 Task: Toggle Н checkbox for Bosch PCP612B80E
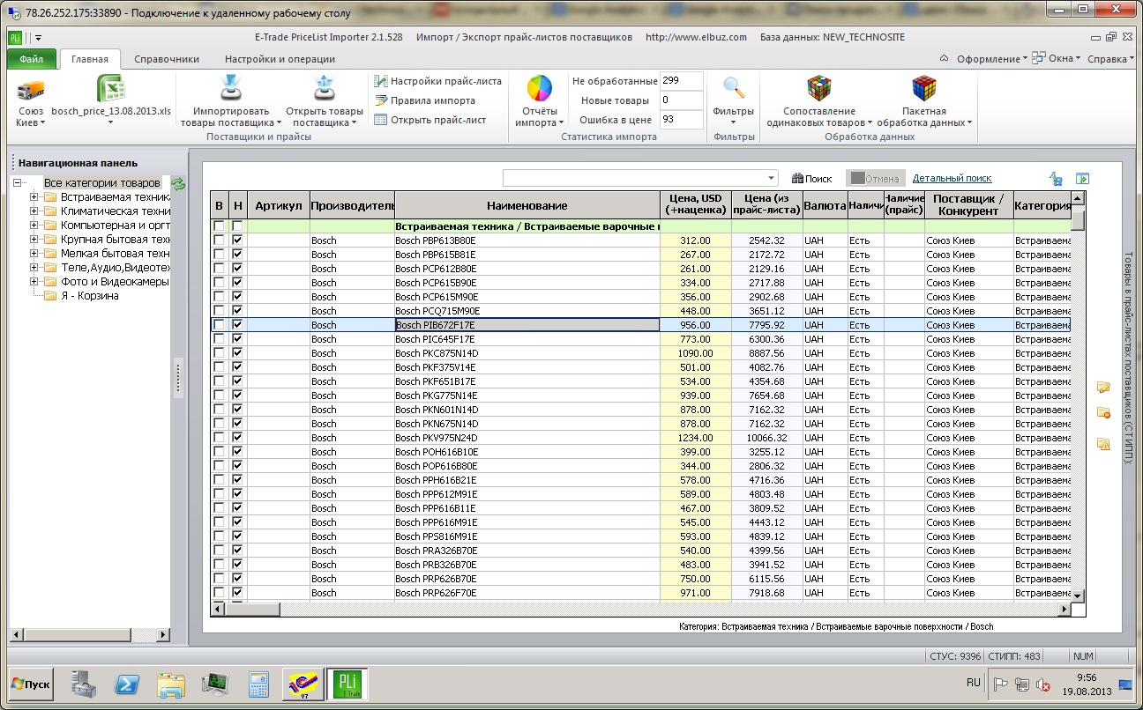237,269
